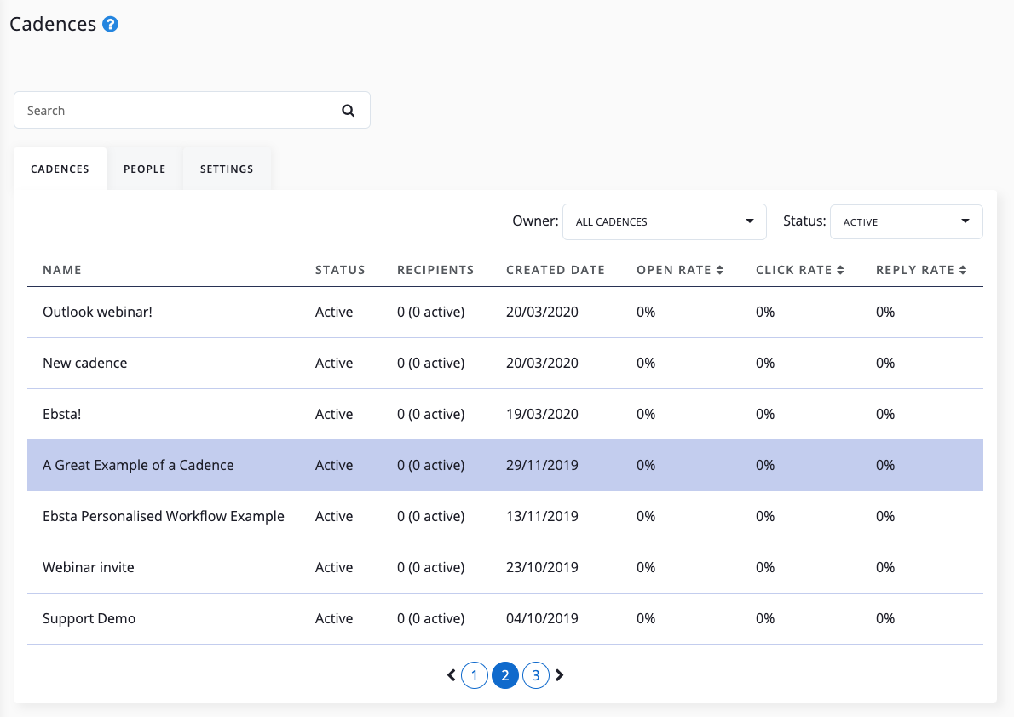
Task: Sort by Open Rate column
Action: pos(679,270)
